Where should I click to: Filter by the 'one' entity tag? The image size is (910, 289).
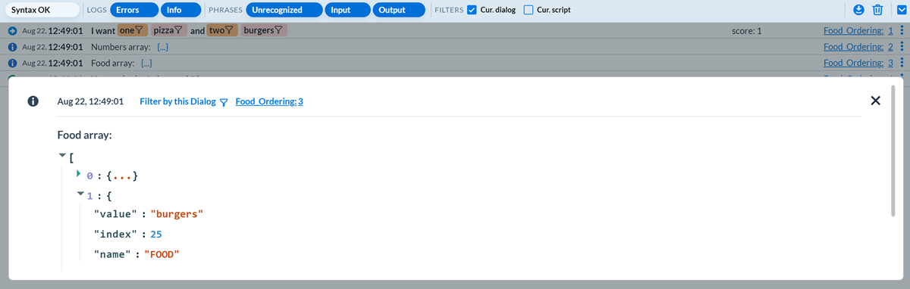[131, 31]
